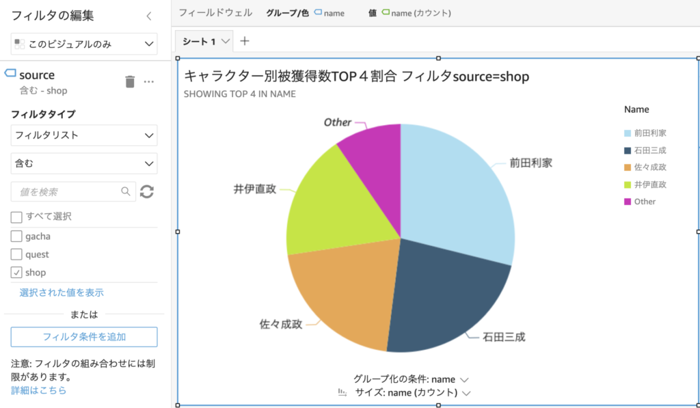Click the magnifier icon in the value search
The width and height of the screenshot is (700, 408).
point(126,191)
